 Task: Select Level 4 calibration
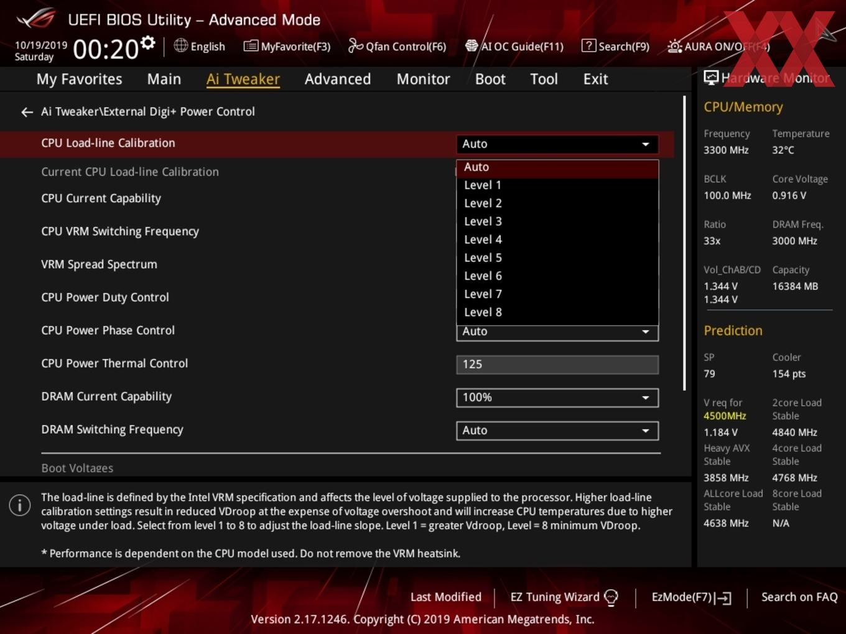557,239
